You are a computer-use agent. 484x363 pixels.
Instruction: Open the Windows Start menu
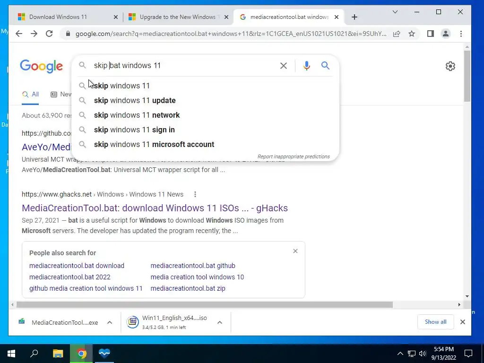[11, 353]
